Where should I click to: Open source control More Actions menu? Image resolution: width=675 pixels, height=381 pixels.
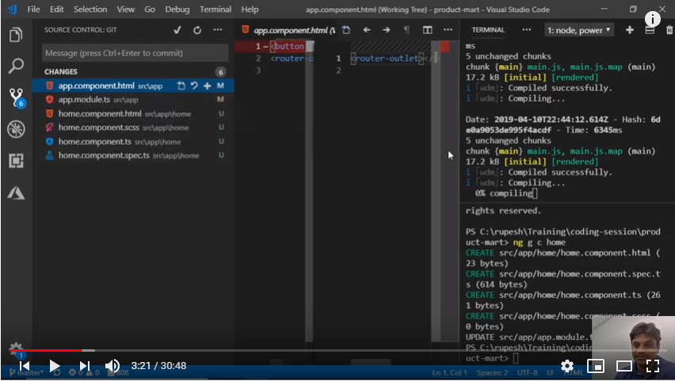(x=218, y=30)
